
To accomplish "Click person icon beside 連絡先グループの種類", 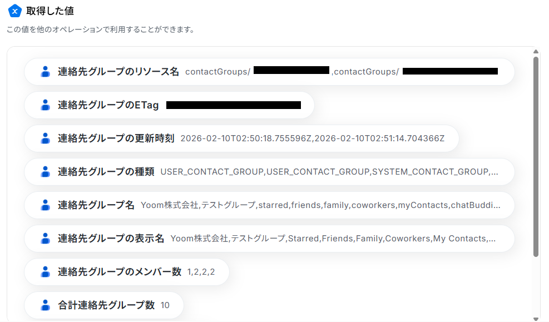I will [x=46, y=172].
